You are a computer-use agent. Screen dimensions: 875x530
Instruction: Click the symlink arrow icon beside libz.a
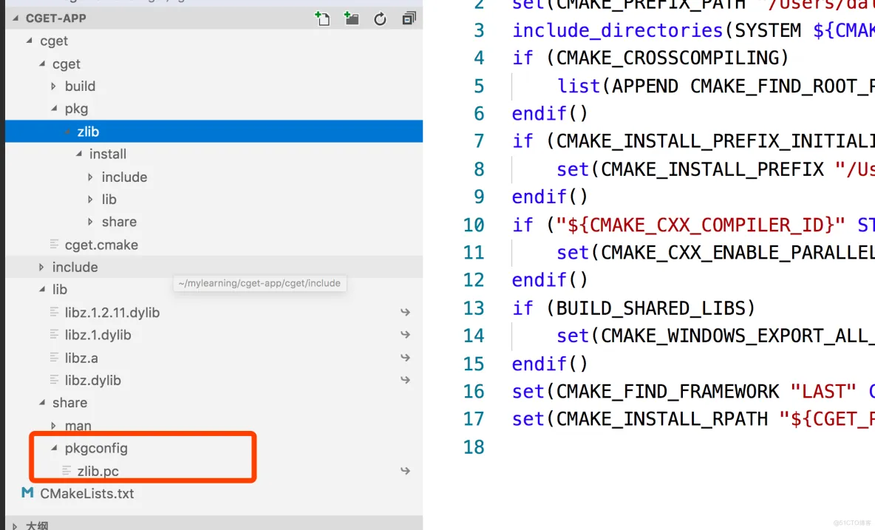405,358
